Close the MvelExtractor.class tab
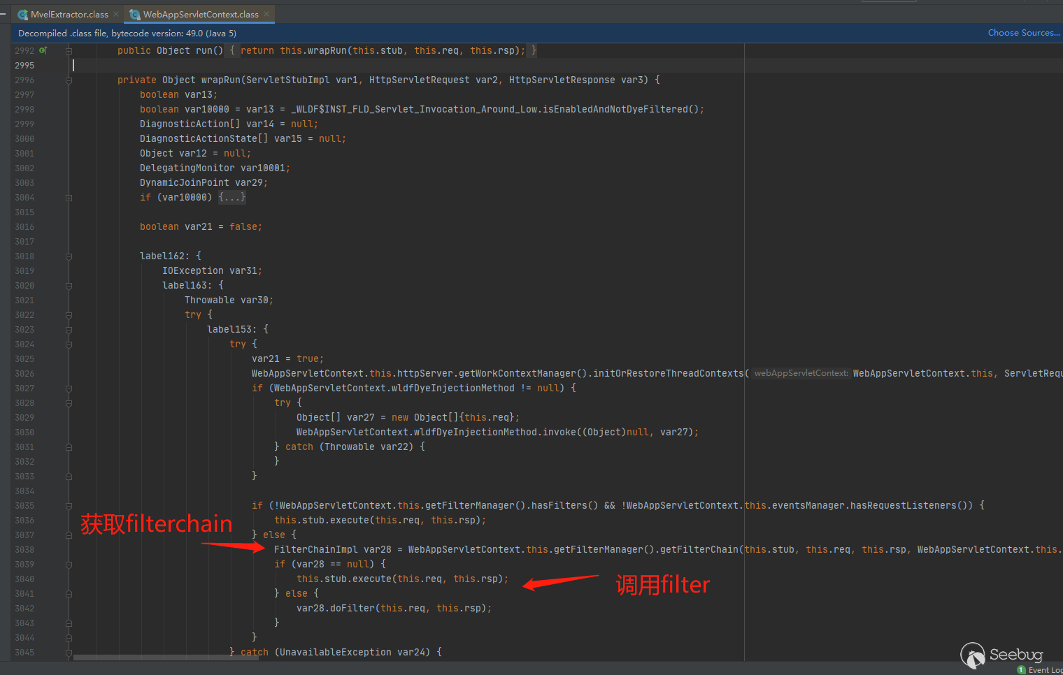The height and width of the screenshot is (675, 1063). click(x=116, y=14)
